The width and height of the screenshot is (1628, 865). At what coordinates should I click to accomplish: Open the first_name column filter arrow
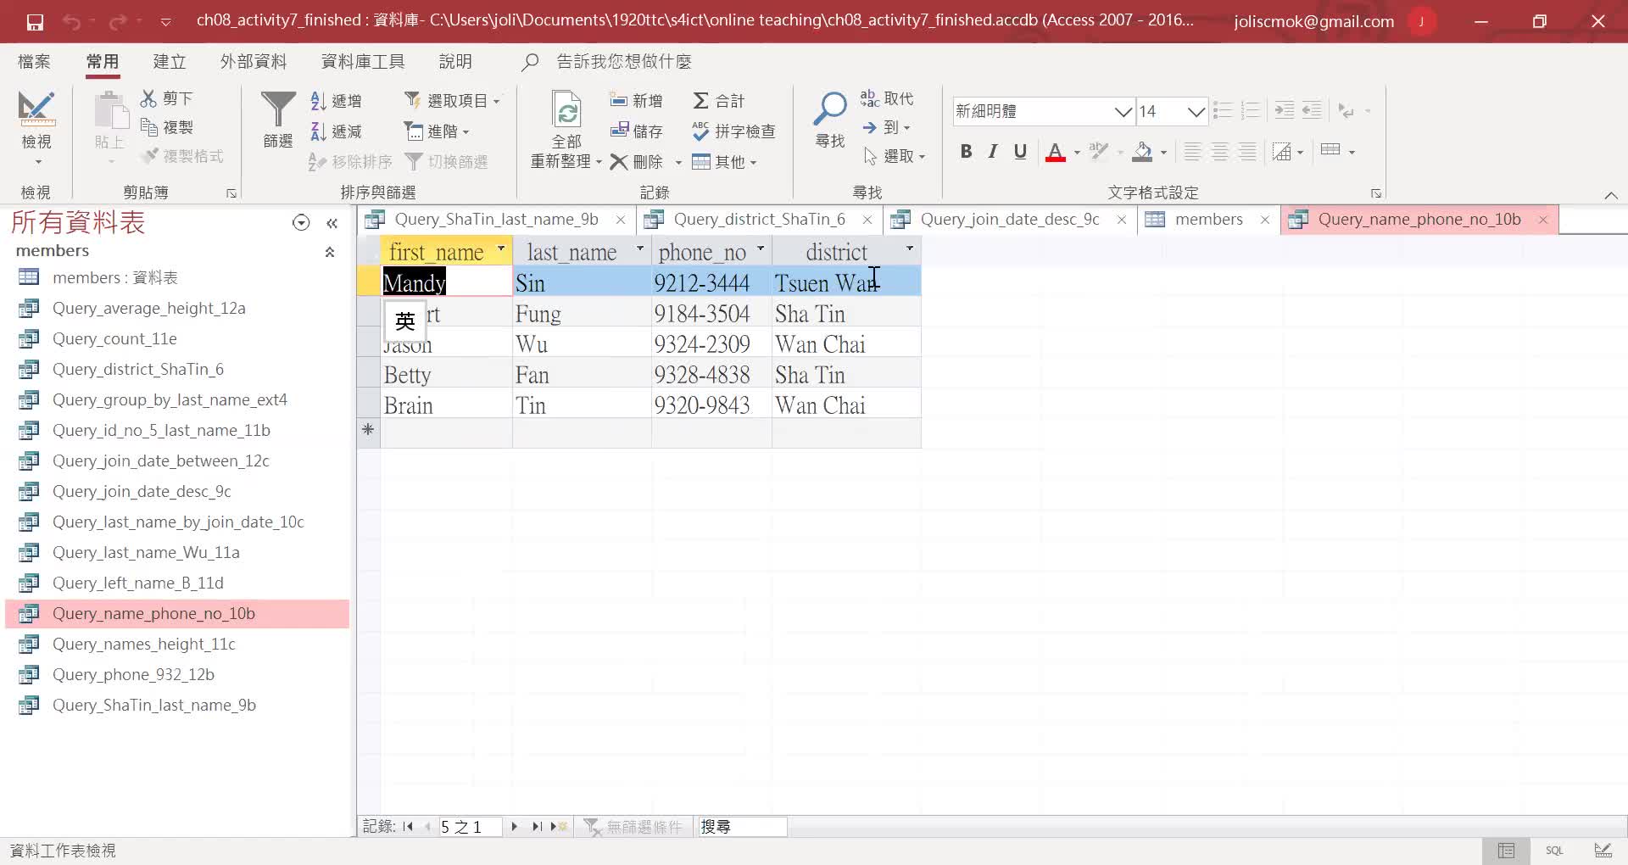pyautogui.click(x=501, y=249)
